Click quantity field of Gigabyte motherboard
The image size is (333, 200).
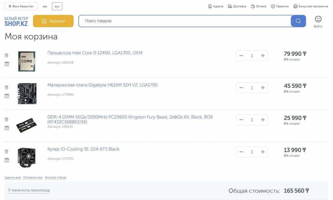point(252,88)
